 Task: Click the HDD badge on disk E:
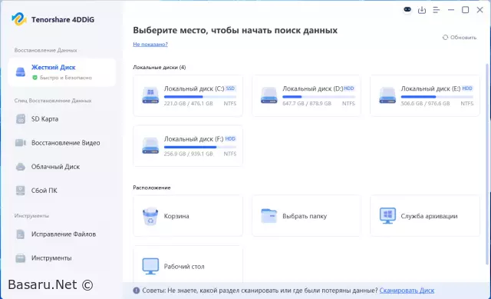tap(467, 88)
